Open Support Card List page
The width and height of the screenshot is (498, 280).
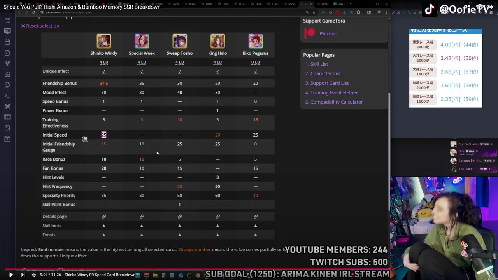click(x=329, y=83)
